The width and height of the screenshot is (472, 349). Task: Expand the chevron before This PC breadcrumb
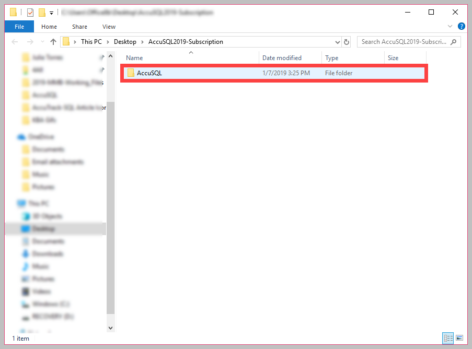tap(75, 42)
